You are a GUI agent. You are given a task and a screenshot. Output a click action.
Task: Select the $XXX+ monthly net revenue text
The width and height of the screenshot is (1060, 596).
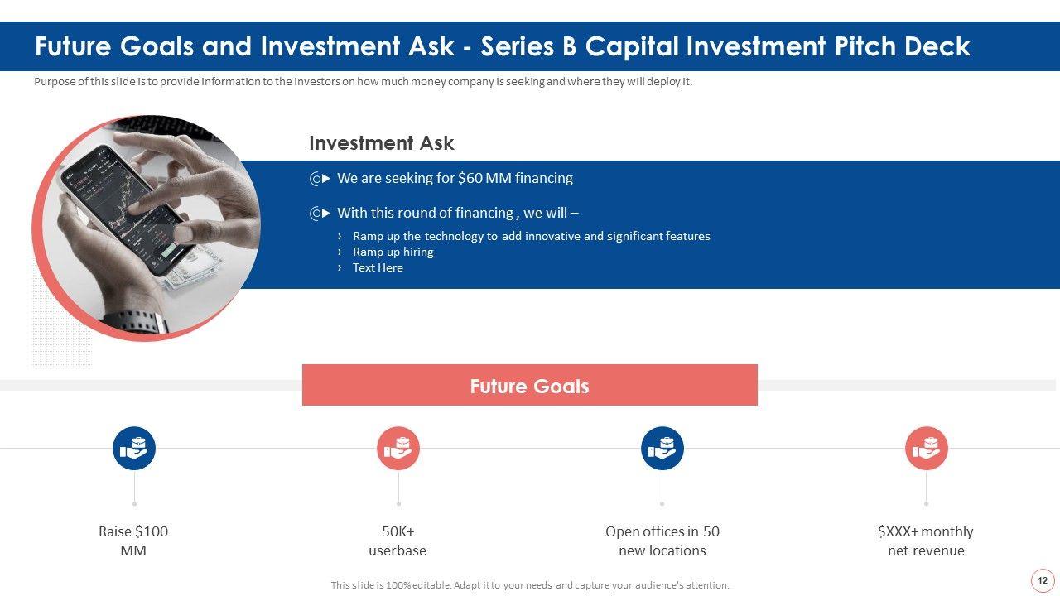(x=926, y=541)
